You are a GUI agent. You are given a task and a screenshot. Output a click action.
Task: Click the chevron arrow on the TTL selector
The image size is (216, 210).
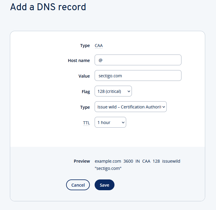[x=123, y=122]
